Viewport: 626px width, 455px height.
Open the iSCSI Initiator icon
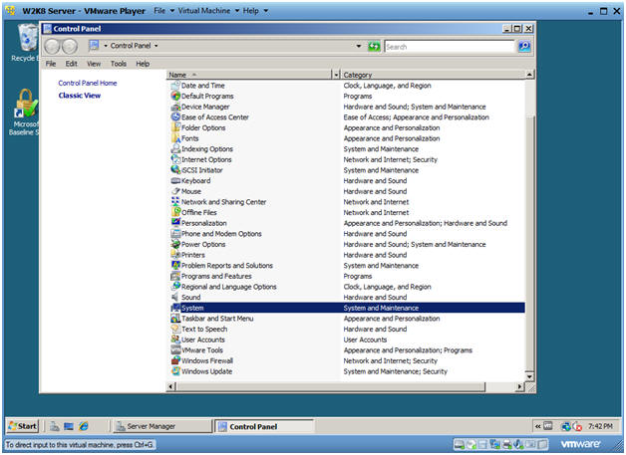[175, 170]
